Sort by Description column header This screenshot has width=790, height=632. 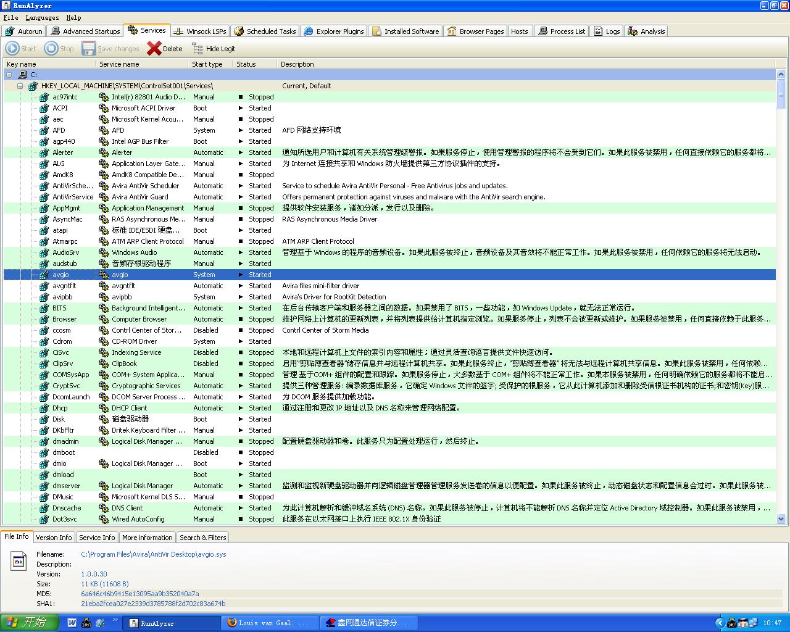(525, 64)
